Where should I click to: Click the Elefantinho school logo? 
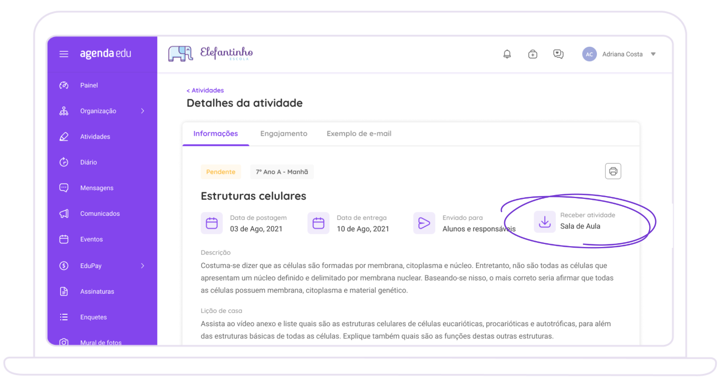[211, 54]
